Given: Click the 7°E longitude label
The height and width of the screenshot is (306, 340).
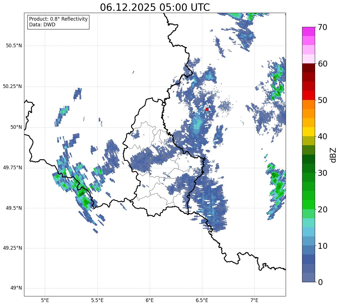Looking at the screenshot, I should pyautogui.click(x=254, y=300).
